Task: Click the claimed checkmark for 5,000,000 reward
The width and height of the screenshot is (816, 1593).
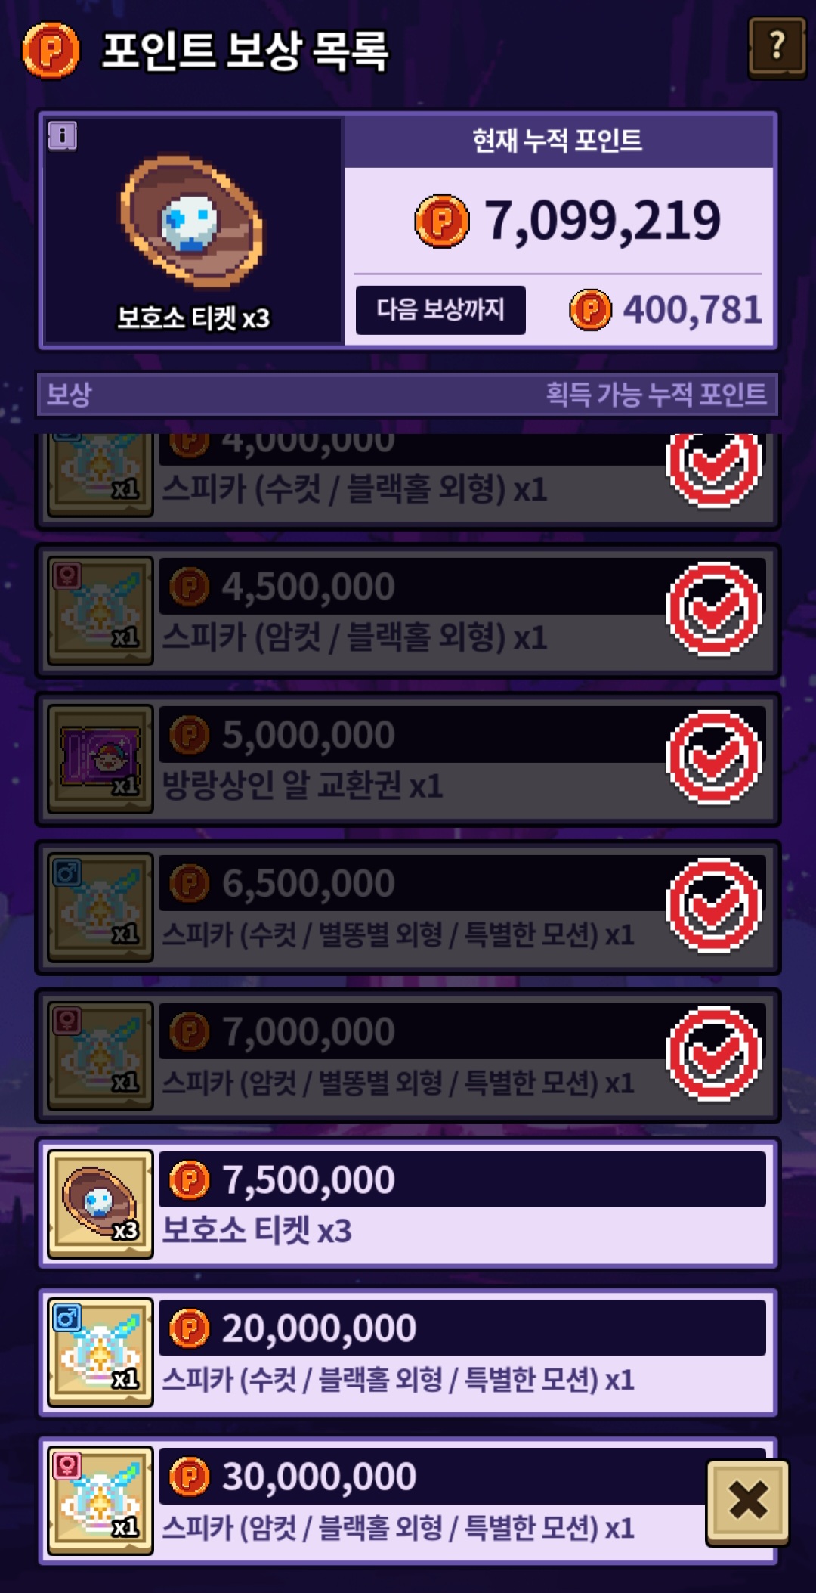Action: click(x=714, y=758)
